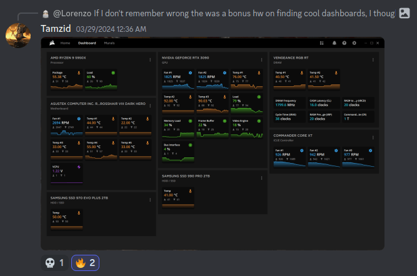
Task: Open the Murals tab
Action: pos(109,43)
